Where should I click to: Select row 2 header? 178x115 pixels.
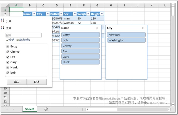coord(5,14)
